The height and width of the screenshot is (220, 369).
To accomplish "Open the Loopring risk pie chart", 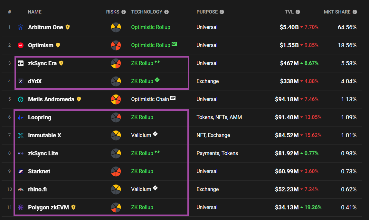I will 116,117.
